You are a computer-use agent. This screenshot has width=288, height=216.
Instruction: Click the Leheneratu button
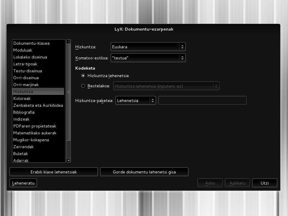pos(23,183)
